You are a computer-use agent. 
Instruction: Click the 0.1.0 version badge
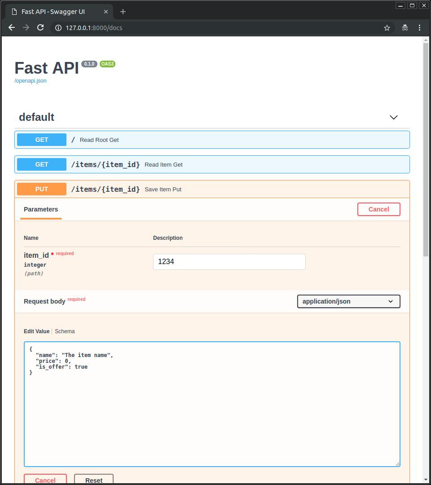(x=89, y=64)
